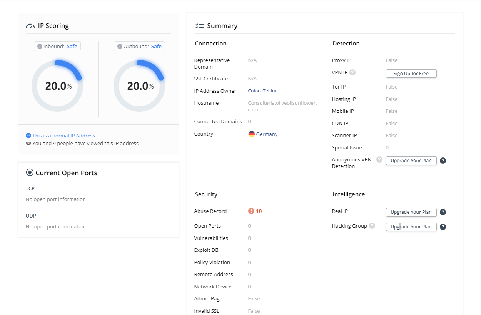This screenshot has height=315, width=481.
Task: Click the Outbound: Safe badge
Action: 139,47
